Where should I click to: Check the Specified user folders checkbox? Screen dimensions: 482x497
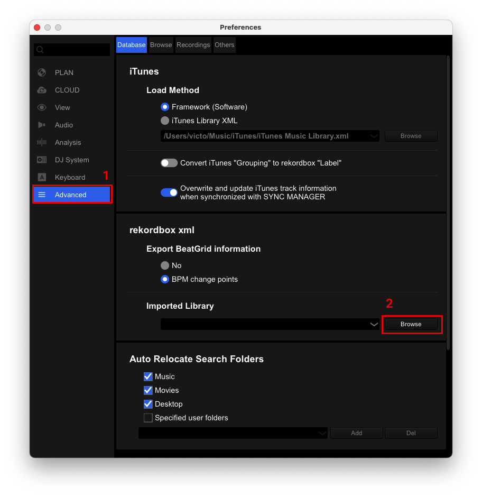click(x=148, y=418)
